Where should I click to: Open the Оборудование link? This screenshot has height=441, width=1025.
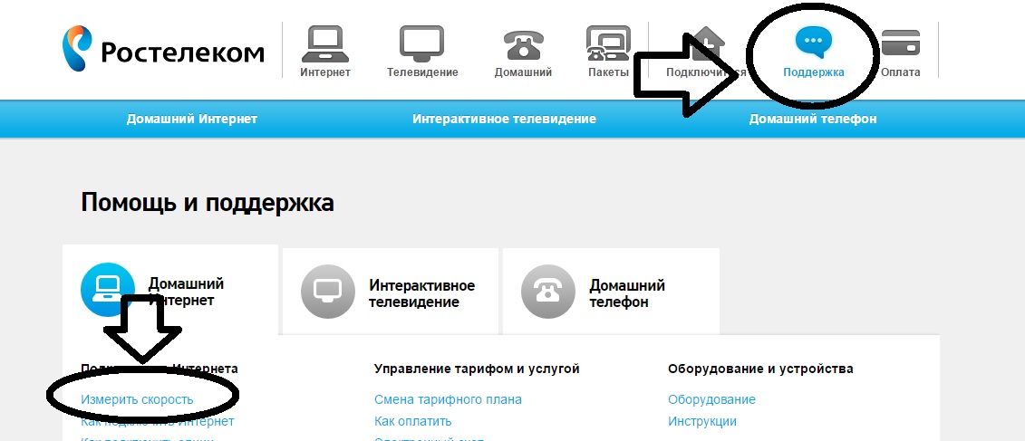tap(711, 399)
